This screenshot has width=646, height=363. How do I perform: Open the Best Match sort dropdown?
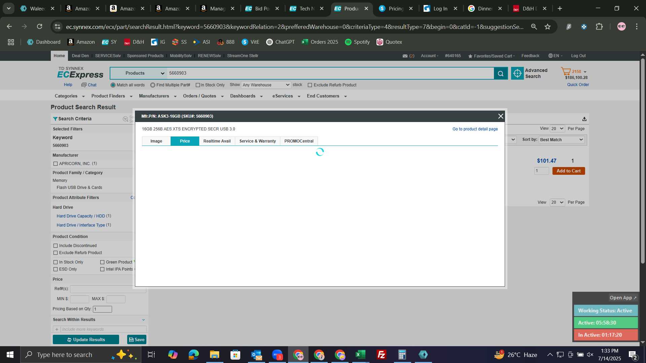[562, 140]
